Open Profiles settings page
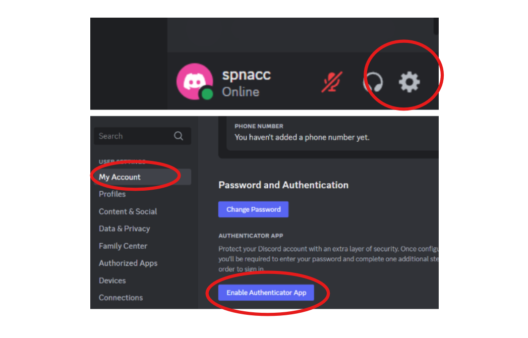528x338 pixels. pos(112,194)
